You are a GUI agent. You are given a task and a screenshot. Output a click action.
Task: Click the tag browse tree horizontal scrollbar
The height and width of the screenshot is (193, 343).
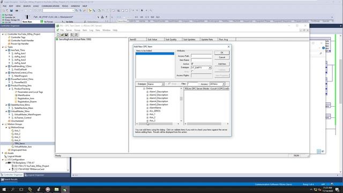[x=158, y=124]
